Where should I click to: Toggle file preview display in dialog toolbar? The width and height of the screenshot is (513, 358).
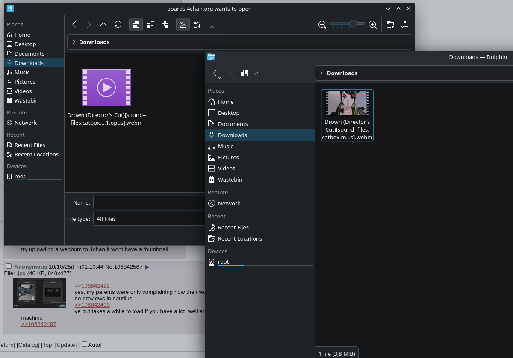tap(183, 25)
